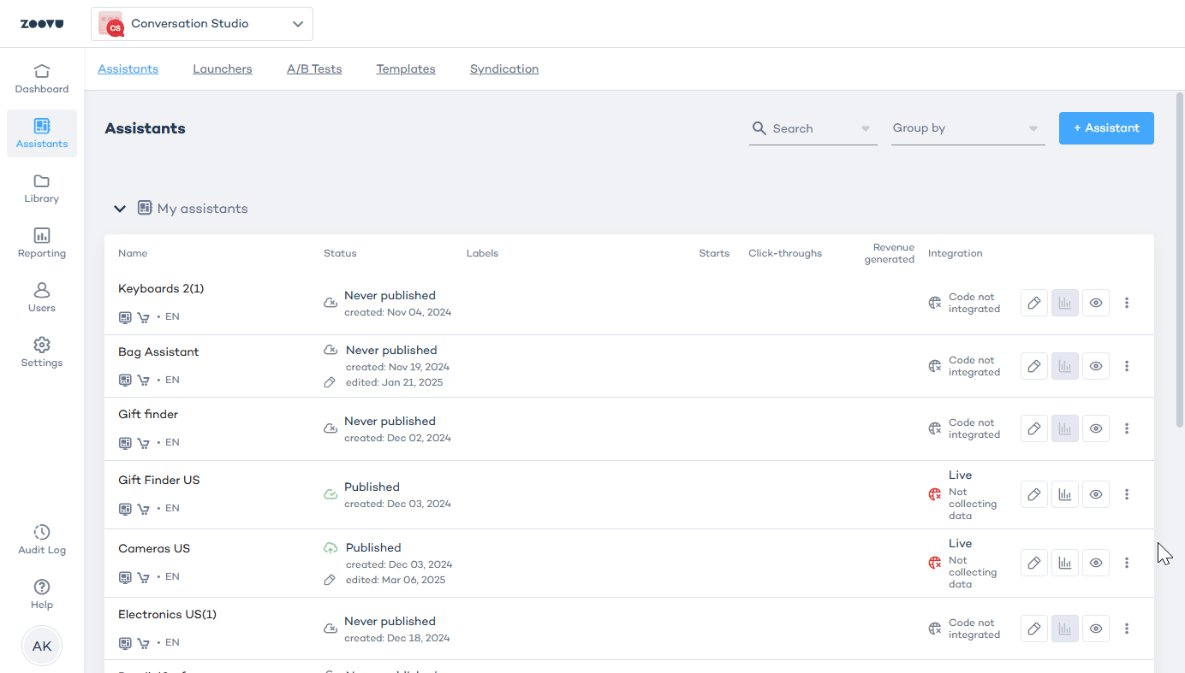This screenshot has height=673, width=1185.
Task: Collapse the My assistants group
Action: pyautogui.click(x=120, y=209)
